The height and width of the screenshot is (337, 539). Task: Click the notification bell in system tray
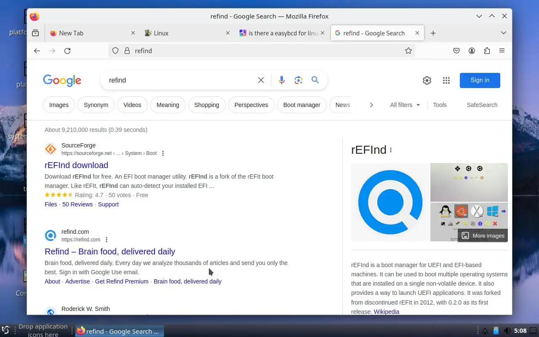pyautogui.click(x=485, y=331)
